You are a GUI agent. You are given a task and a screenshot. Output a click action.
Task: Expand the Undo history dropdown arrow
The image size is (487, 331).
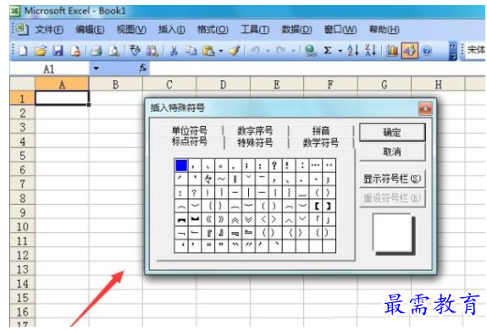tap(268, 51)
